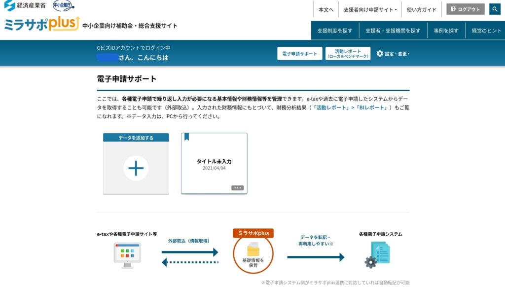The width and height of the screenshot is (505, 287).
Task: Click the 電子申請サポート button
Action: pos(299,53)
